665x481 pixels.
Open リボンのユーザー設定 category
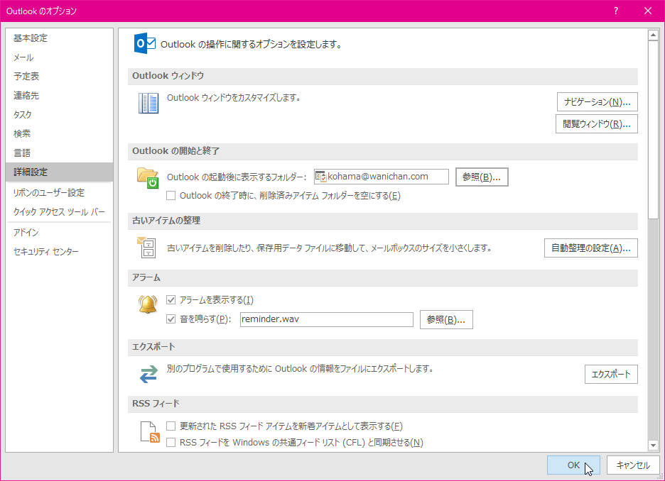[60, 193]
